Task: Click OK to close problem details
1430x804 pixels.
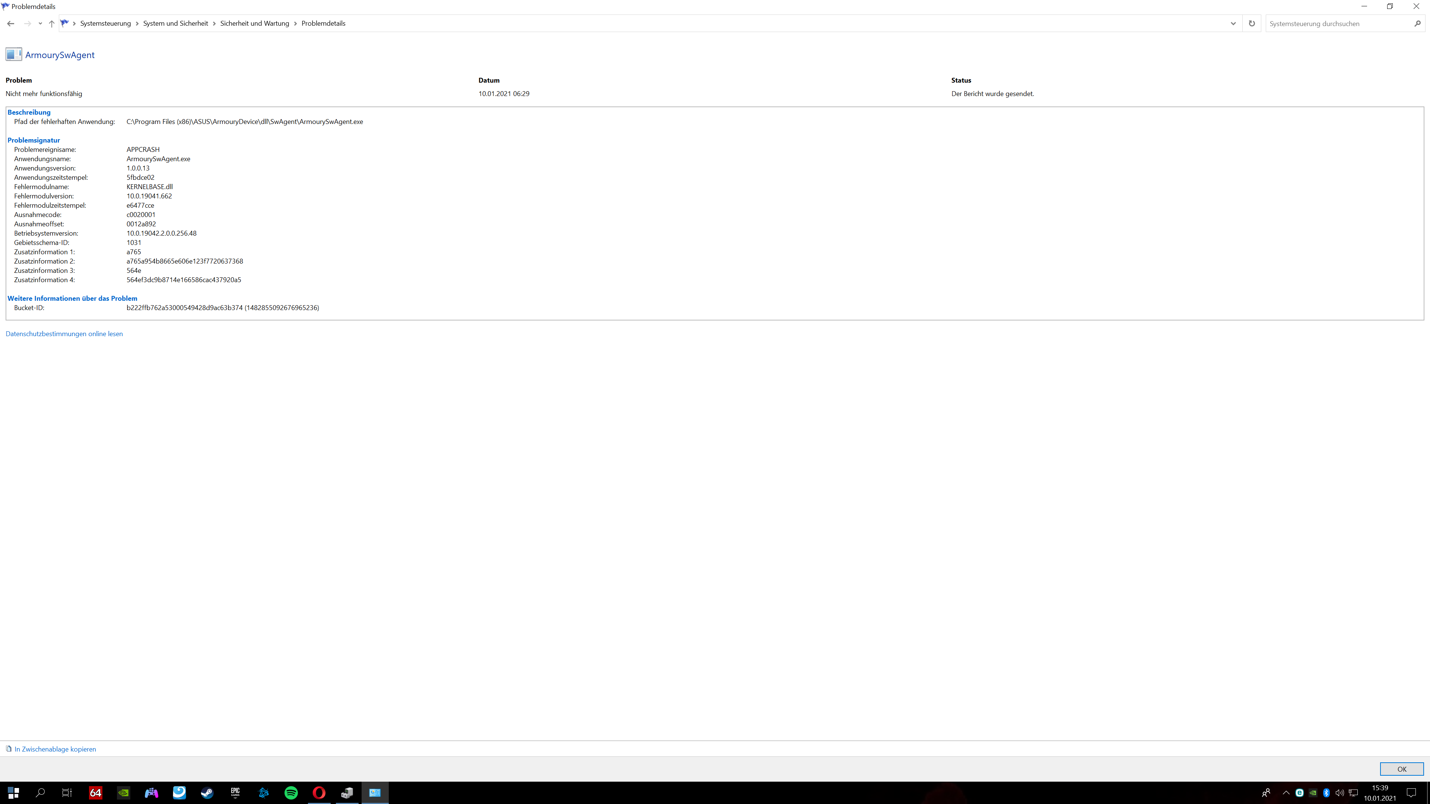Action: (1402, 769)
